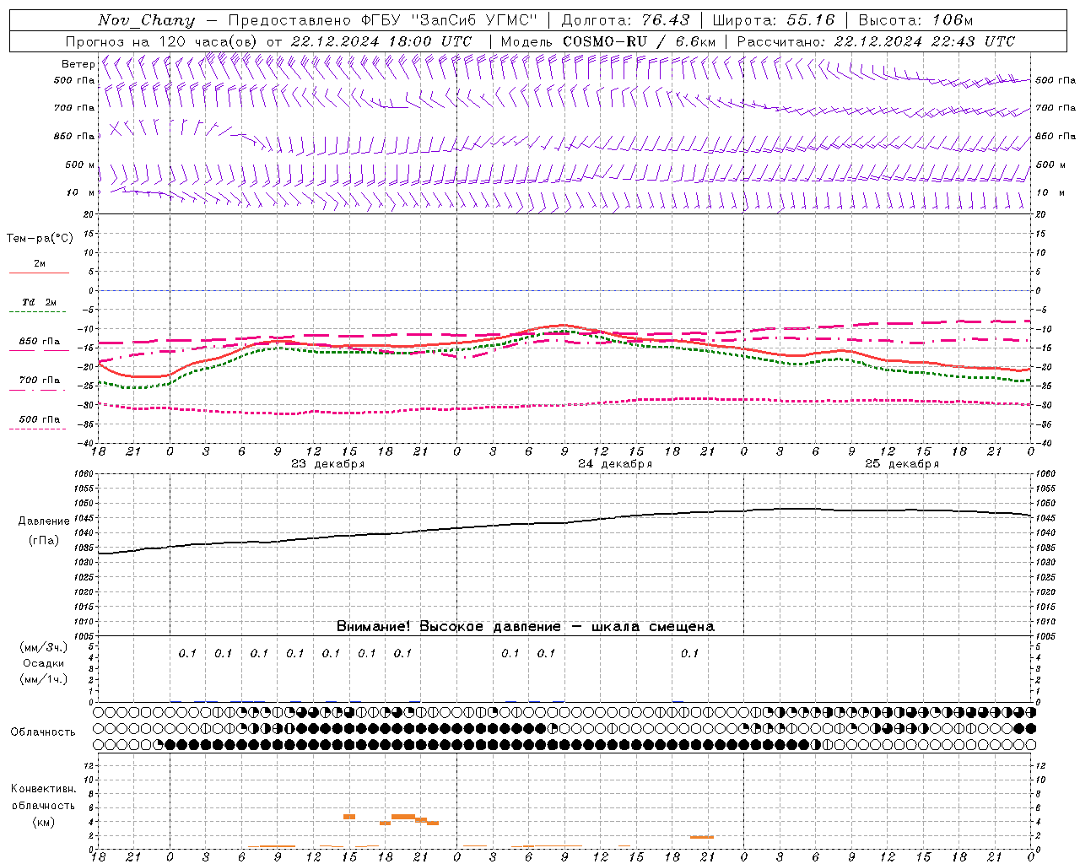The height and width of the screenshot is (864, 1080).
Task: Click the "Высота: 106м" elevation value
Action: pos(915,20)
